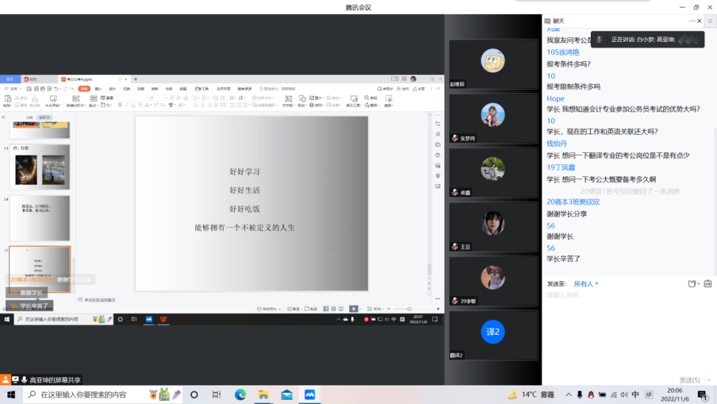
Task: Close the chat panel
Action: pyautogui.click(x=700, y=21)
